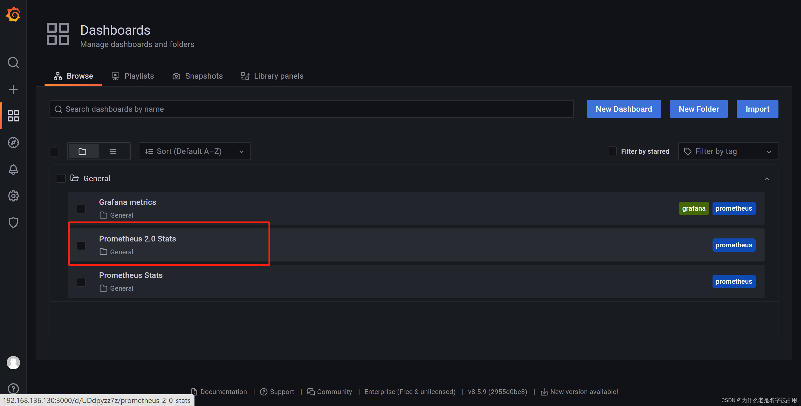This screenshot has height=406, width=801.
Task: Click the General folder name
Action: [97, 178]
